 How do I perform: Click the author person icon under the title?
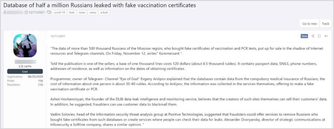click(x=5, y=12)
